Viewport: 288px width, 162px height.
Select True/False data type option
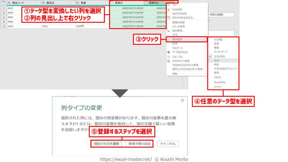click(x=219, y=82)
